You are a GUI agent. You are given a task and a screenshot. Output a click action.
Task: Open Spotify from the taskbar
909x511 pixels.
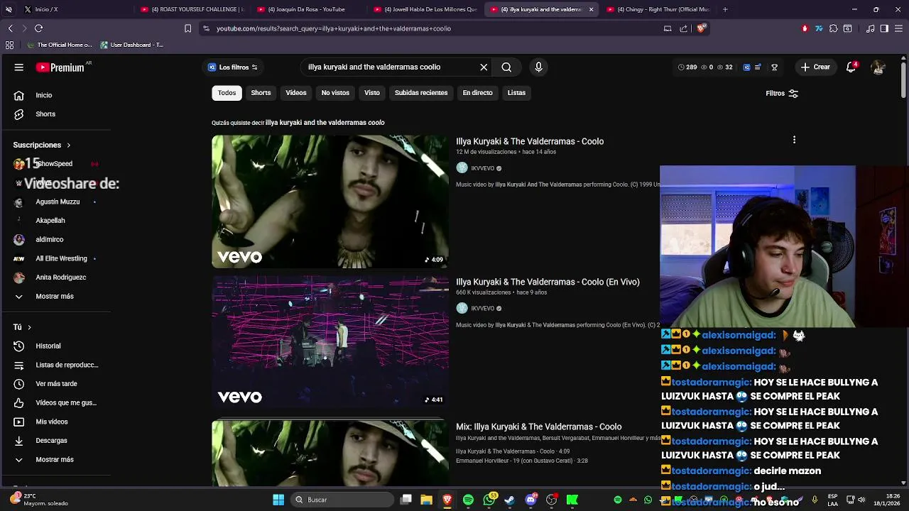pyautogui.click(x=468, y=500)
